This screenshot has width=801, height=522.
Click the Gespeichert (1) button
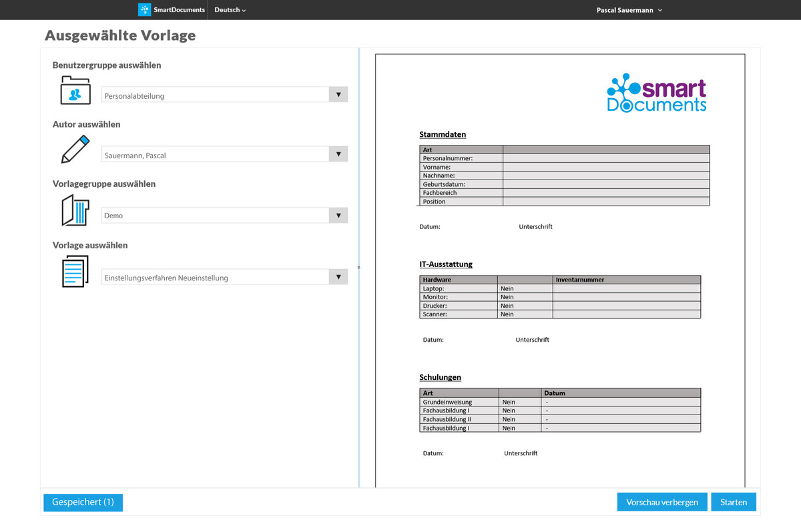83,502
